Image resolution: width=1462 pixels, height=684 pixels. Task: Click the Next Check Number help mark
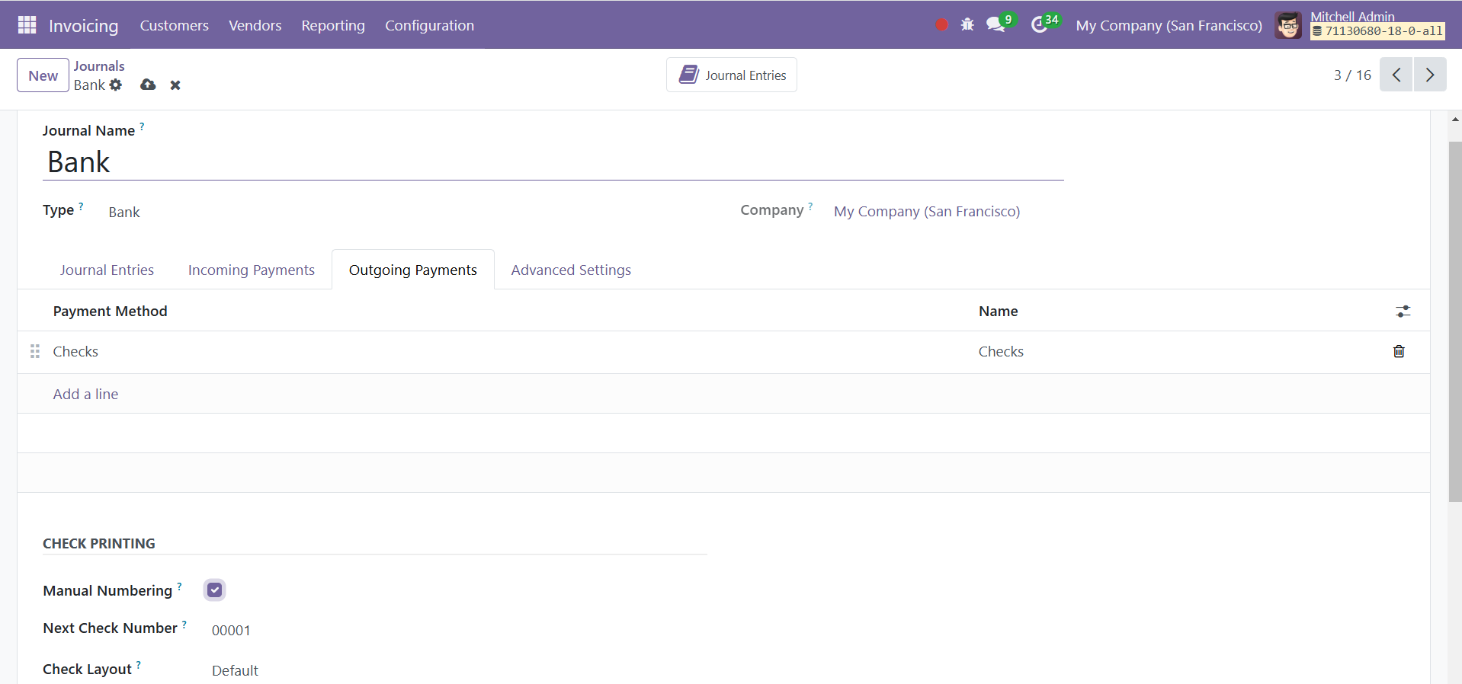(184, 624)
